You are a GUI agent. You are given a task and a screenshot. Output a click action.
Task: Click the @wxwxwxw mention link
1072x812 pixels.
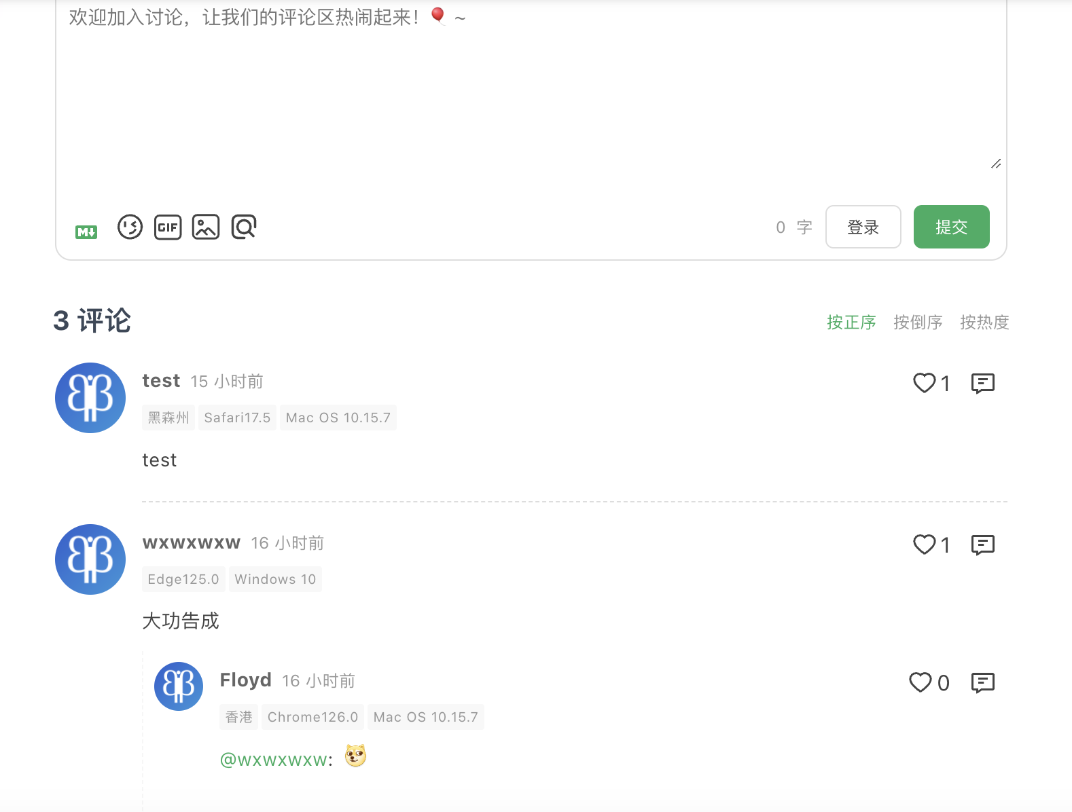273,760
